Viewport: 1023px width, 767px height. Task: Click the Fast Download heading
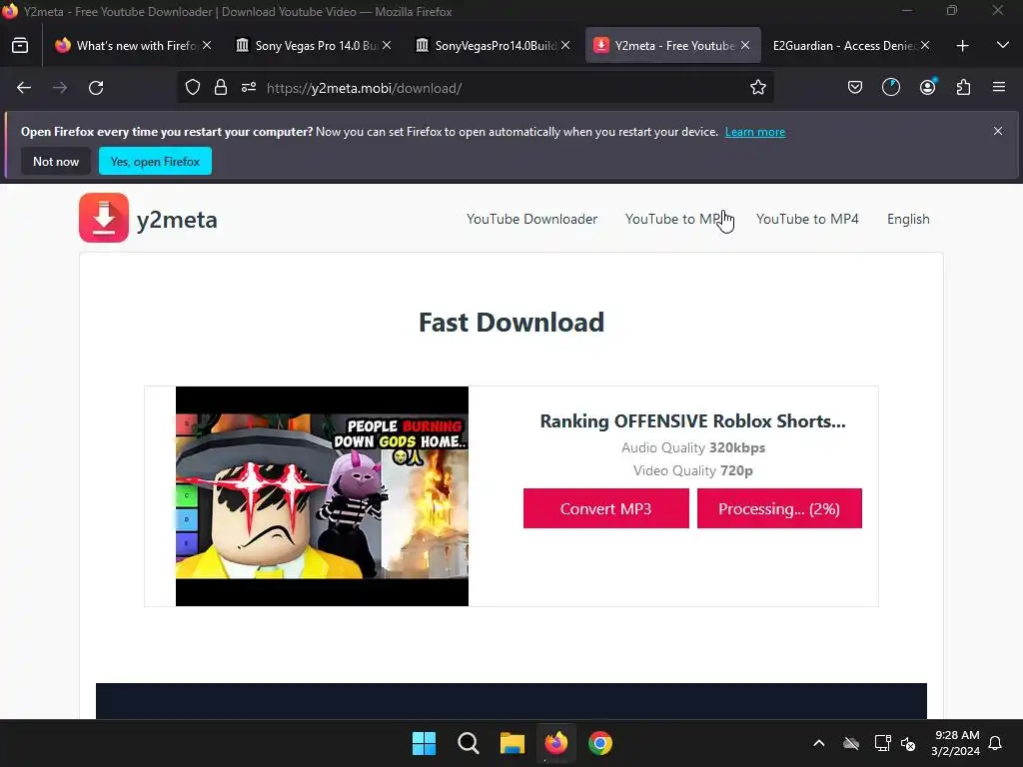coord(511,323)
